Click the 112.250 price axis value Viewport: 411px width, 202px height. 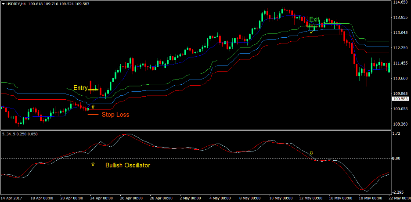pyautogui.click(x=400, y=48)
